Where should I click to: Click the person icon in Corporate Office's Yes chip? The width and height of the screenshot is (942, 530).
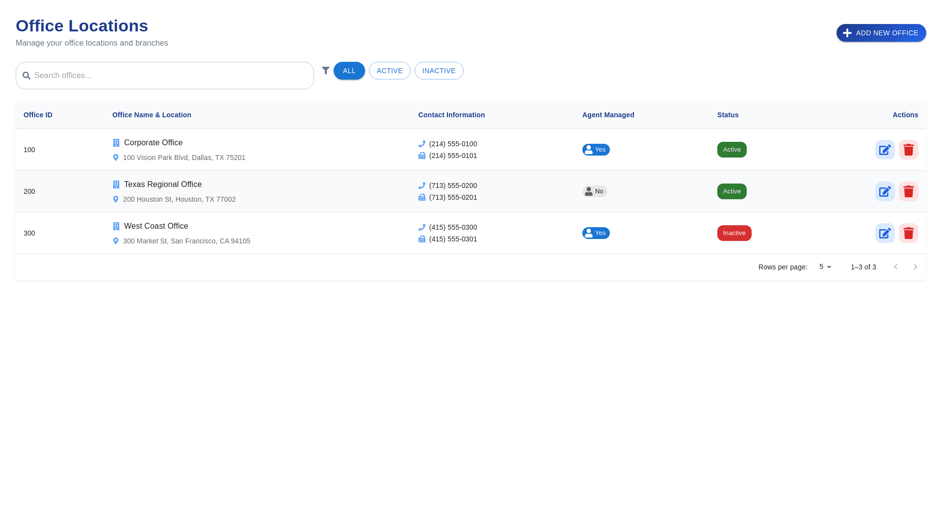(x=588, y=149)
